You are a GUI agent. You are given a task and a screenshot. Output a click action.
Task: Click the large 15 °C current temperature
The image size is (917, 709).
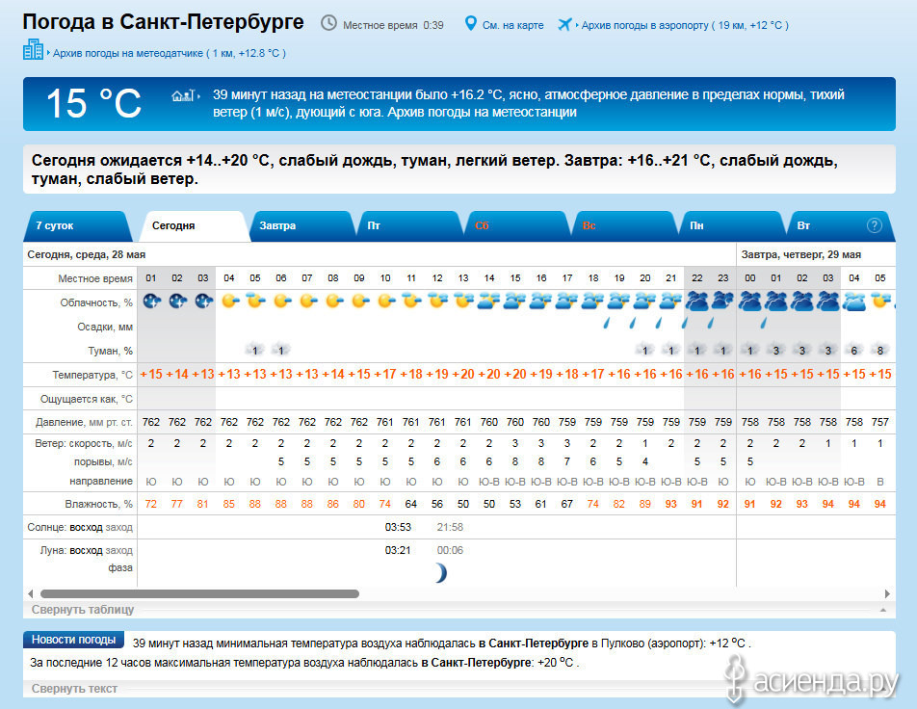click(x=93, y=103)
